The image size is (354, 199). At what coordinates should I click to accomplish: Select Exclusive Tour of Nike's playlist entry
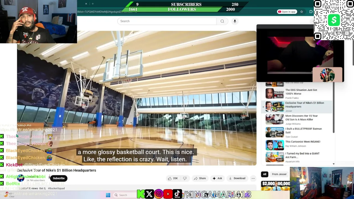[x=296, y=107]
